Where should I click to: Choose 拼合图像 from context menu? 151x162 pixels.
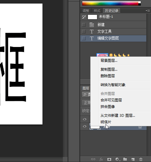121,107
